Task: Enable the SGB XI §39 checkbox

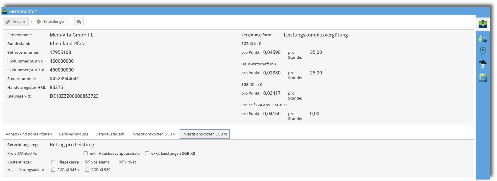Action: pyautogui.click(x=87, y=170)
